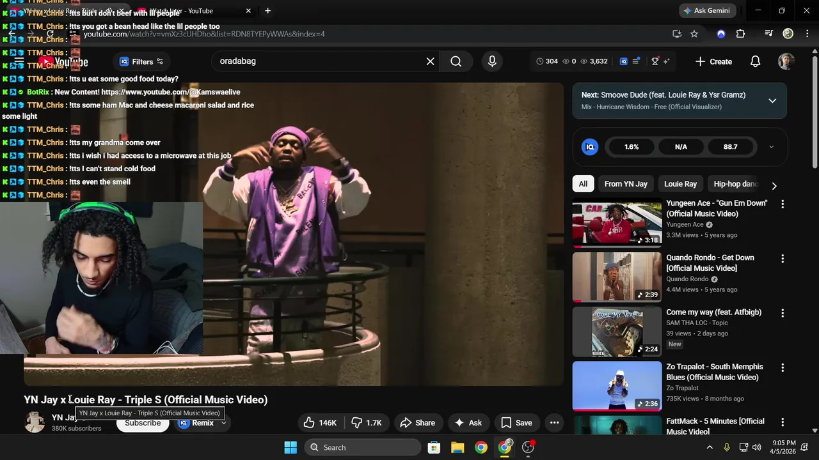Click the Ask button under the video
This screenshot has height=460, width=819.
pos(468,423)
